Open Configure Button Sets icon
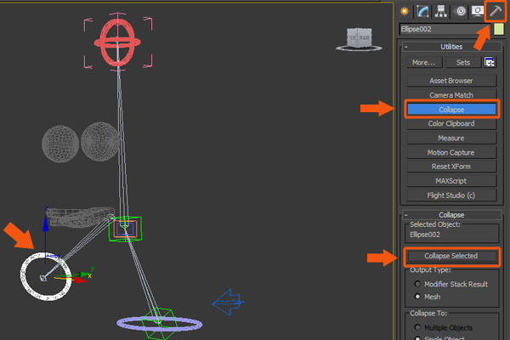Screen dimensions: 510x340 (490, 62)
